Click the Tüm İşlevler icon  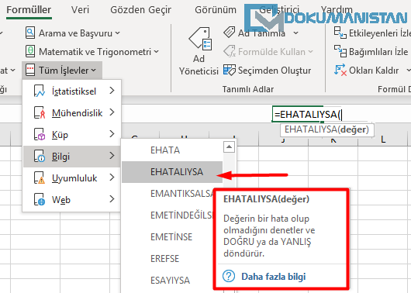[x=30, y=71]
